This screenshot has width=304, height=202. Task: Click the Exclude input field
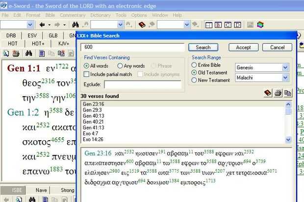click(143, 84)
